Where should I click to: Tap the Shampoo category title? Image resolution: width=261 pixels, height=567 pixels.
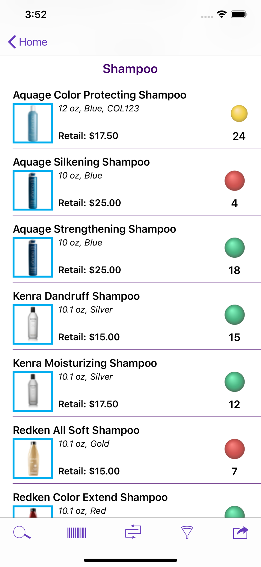[130, 69]
